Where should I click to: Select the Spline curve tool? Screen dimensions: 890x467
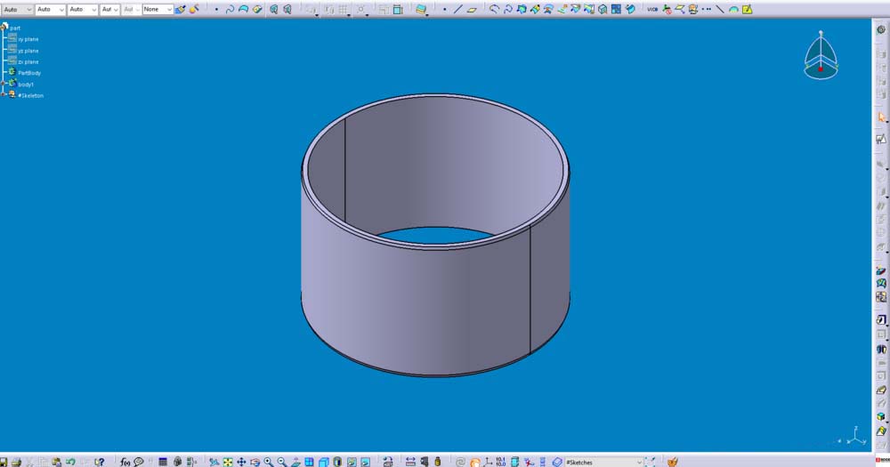point(230,9)
